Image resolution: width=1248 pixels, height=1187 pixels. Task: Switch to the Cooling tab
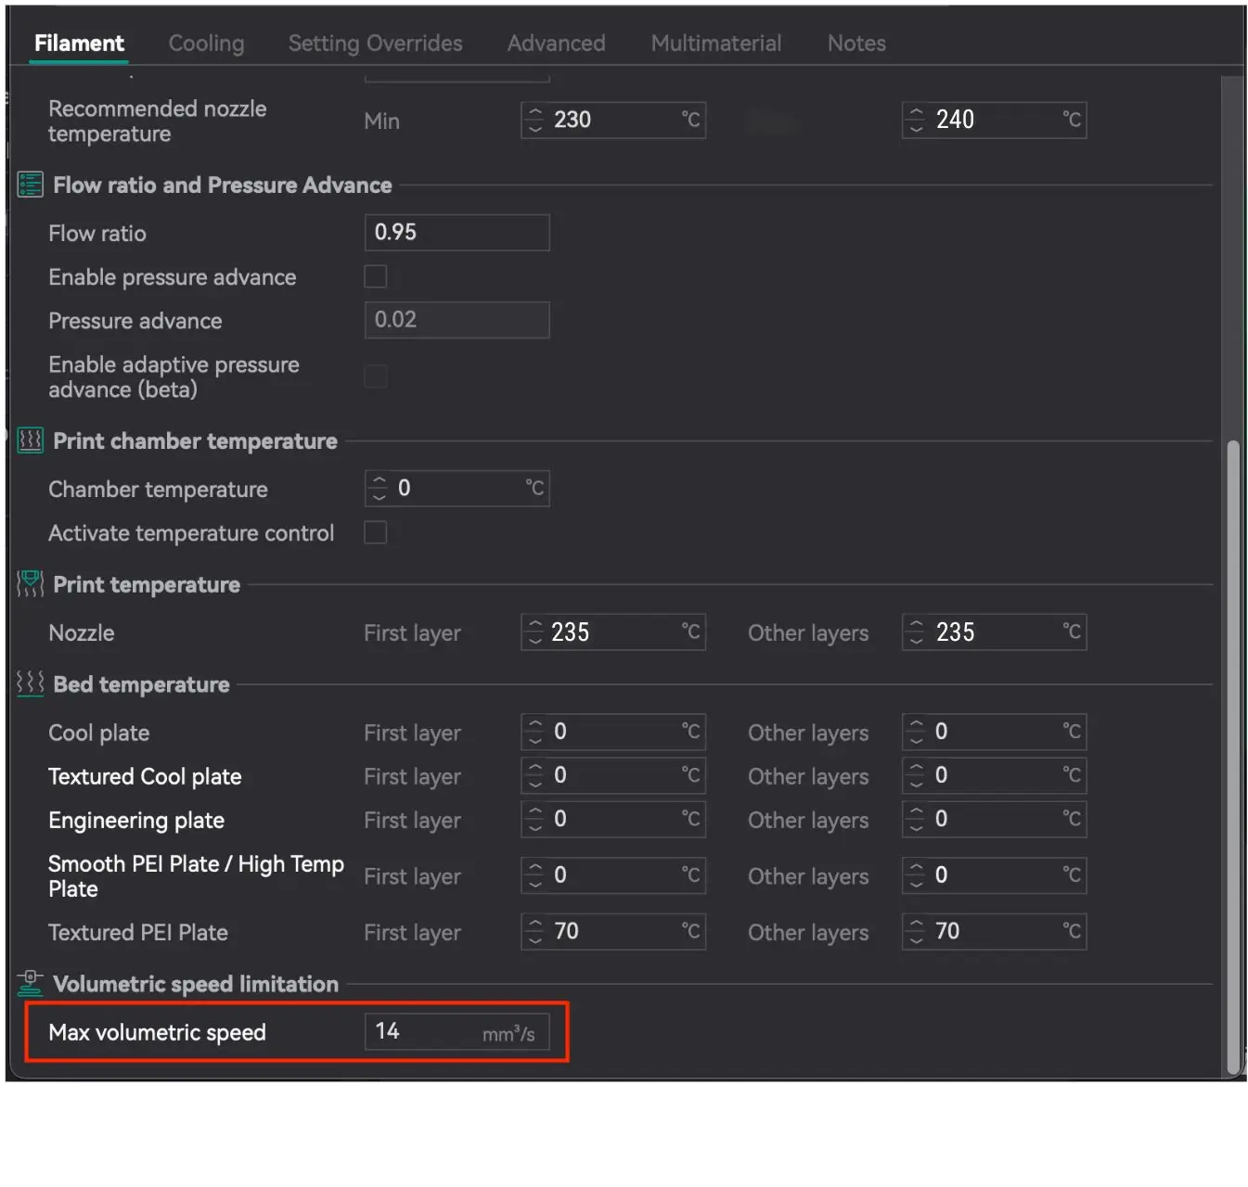[206, 44]
